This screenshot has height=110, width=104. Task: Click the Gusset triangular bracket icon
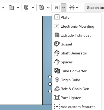tap(57, 44)
